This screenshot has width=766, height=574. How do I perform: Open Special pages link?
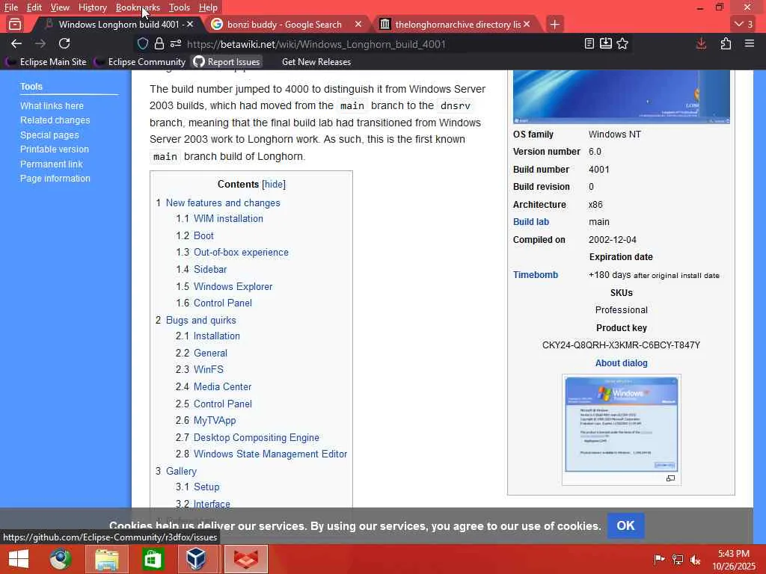(49, 135)
